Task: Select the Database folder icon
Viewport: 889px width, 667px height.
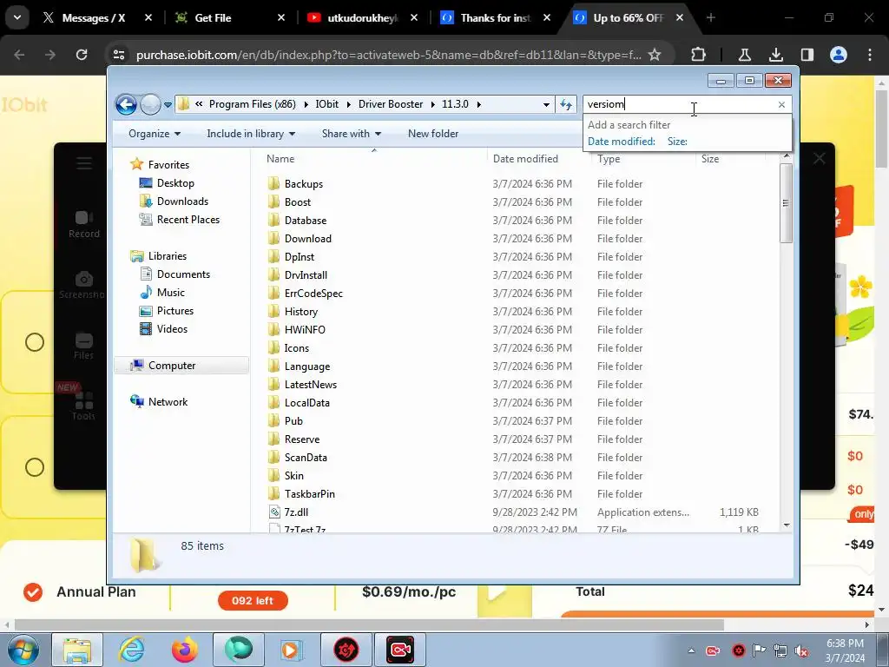Action: [x=273, y=220]
